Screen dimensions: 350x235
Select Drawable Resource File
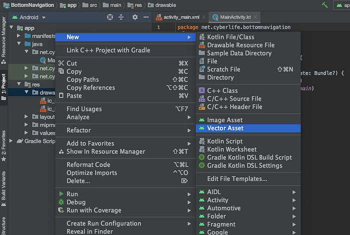[x=248, y=45]
